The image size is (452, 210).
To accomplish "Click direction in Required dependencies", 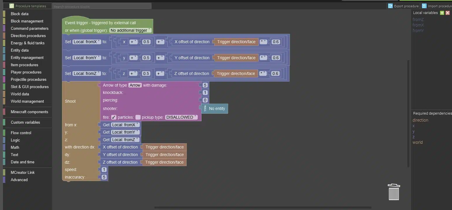I will [x=420, y=120].
